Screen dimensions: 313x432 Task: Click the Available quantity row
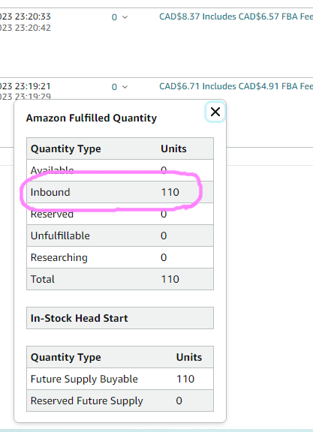[x=120, y=170]
